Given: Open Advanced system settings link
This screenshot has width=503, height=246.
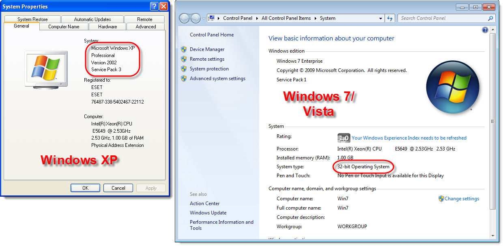Looking at the screenshot, I should 217,78.
